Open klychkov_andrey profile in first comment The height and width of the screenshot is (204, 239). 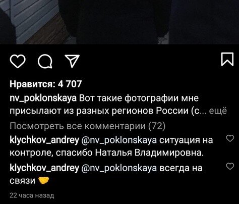(44, 140)
